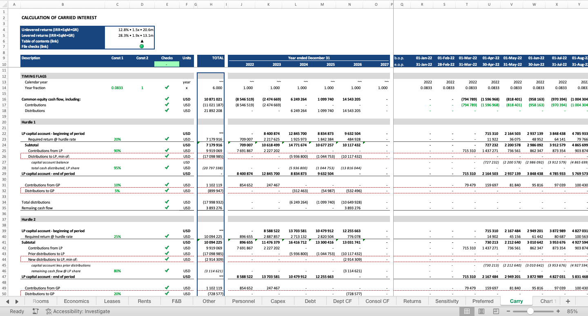Select the Other sheet tab
Screen dimensions: 588x316
point(209,301)
